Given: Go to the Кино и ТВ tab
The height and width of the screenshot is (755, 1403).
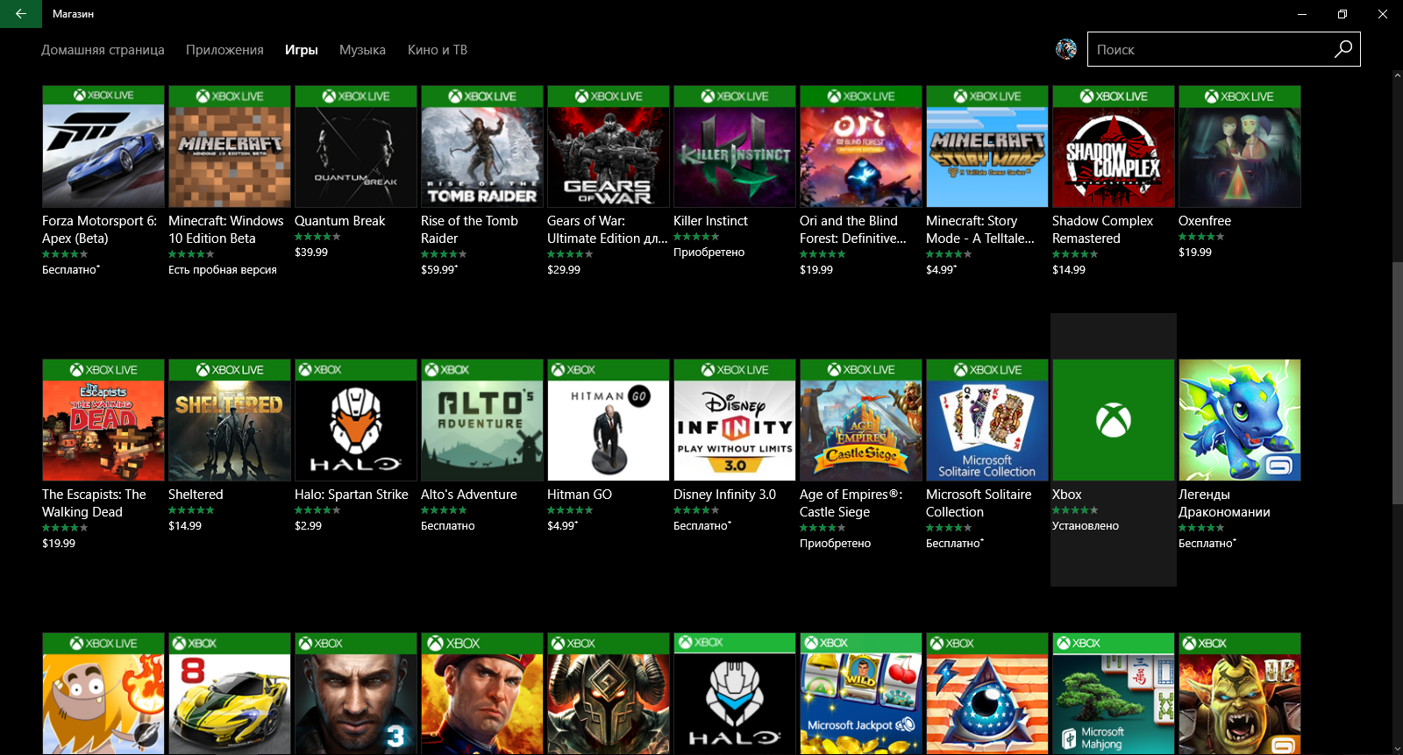Looking at the screenshot, I should tap(438, 50).
